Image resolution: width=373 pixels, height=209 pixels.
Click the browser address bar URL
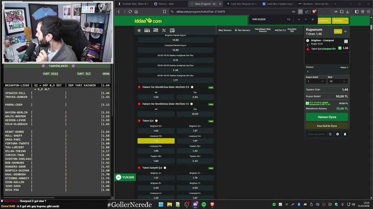pyautogui.click(x=200, y=12)
